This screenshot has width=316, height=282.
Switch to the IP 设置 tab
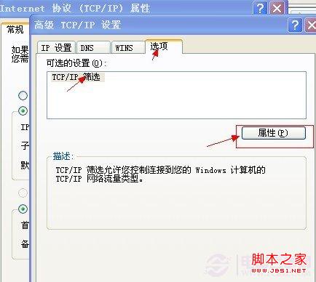tap(57, 47)
